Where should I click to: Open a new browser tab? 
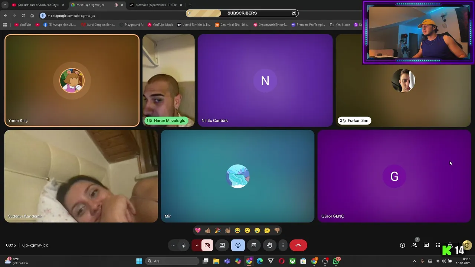click(x=190, y=5)
